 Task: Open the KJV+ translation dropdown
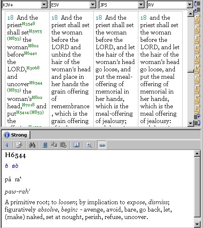click(44, 5)
